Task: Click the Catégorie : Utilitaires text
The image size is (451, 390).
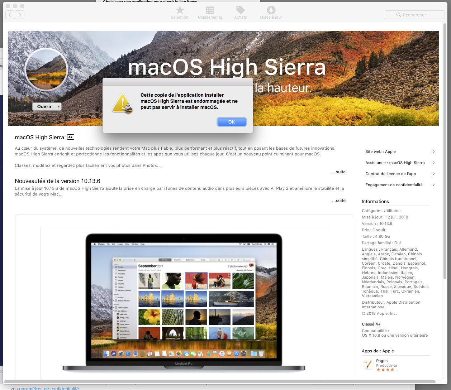Action: point(382,211)
